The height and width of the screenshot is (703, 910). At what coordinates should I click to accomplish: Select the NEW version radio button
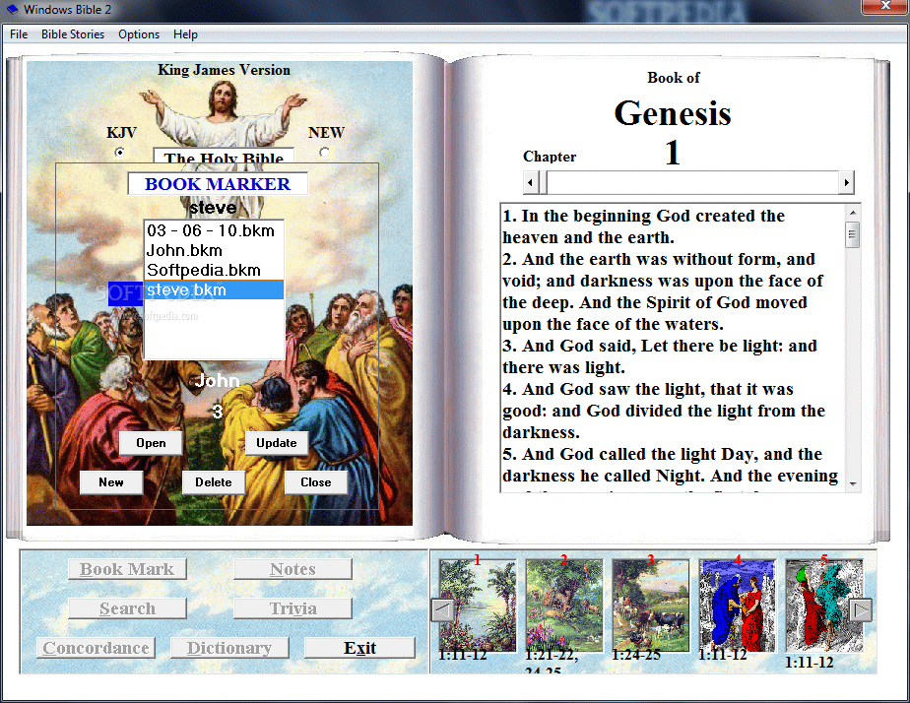click(x=324, y=153)
